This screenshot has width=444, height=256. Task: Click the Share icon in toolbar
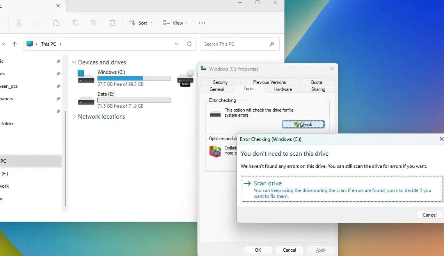[94, 23]
